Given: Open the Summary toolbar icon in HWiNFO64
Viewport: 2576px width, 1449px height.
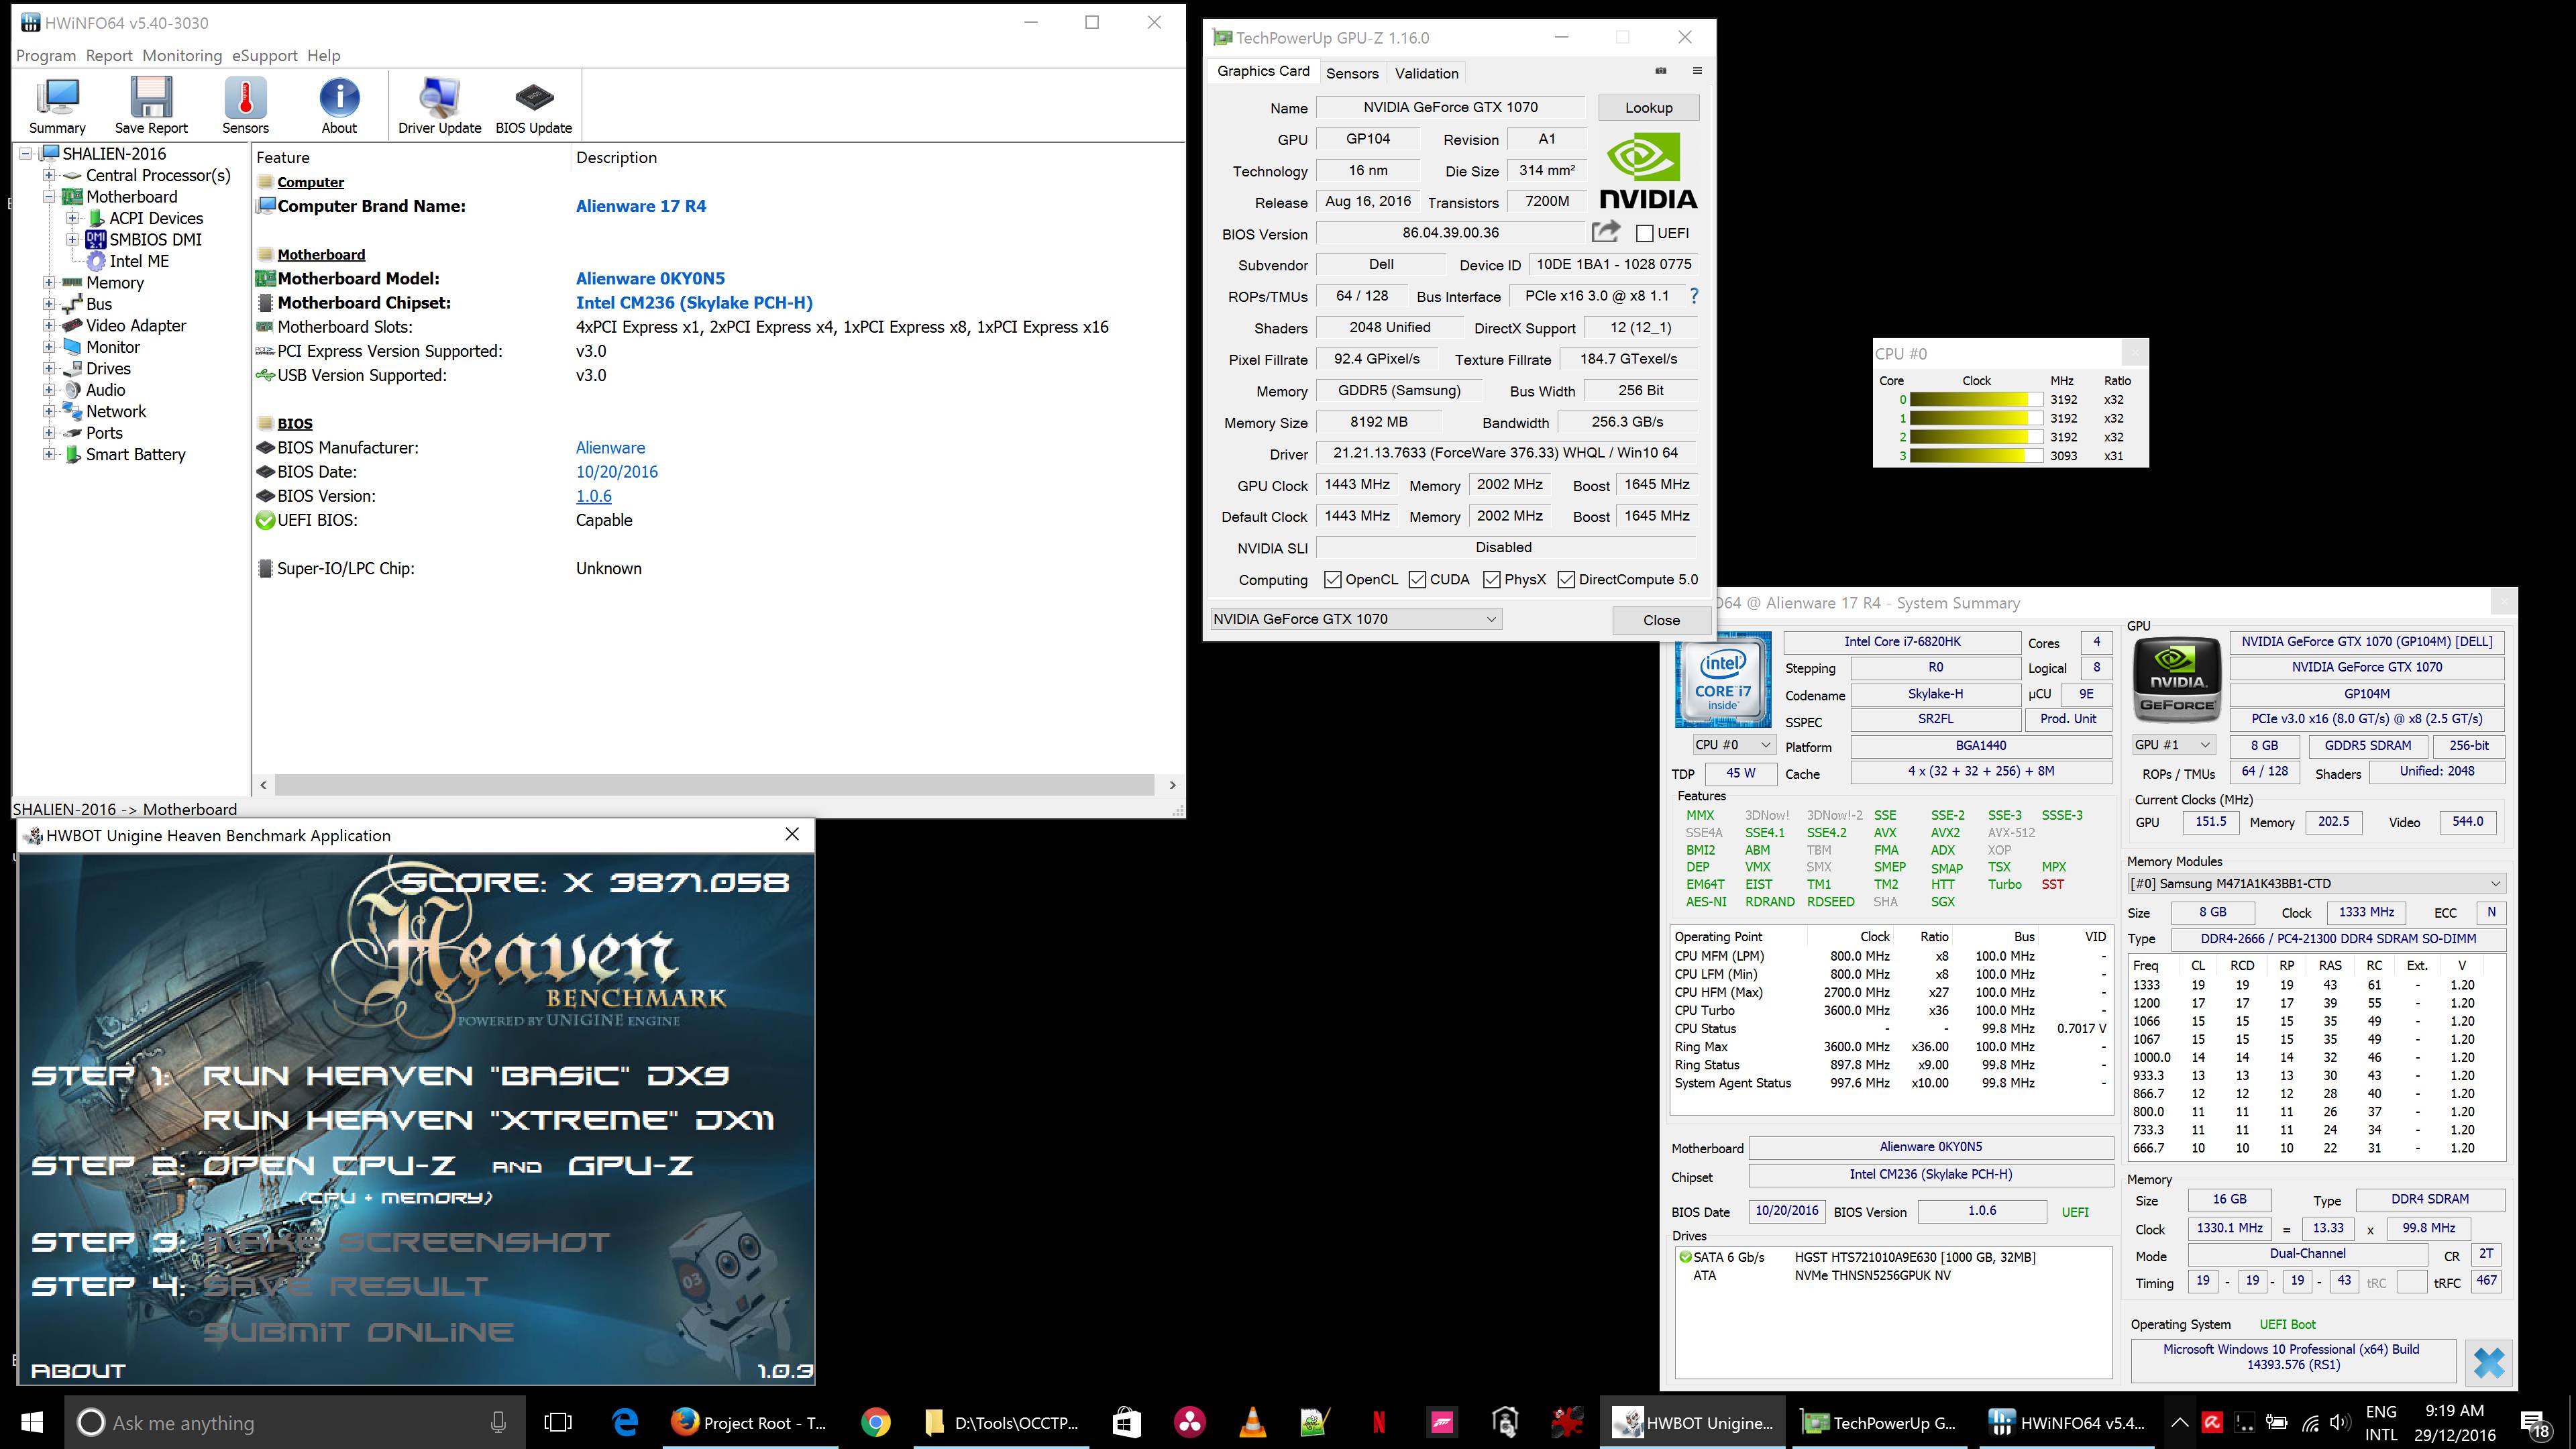Looking at the screenshot, I should (x=57, y=105).
